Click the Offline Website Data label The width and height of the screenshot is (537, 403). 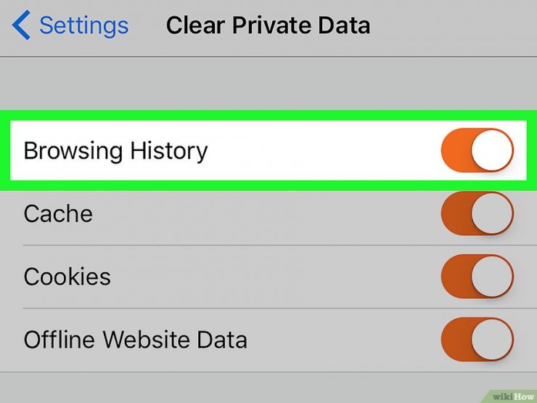tap(135, 340)
